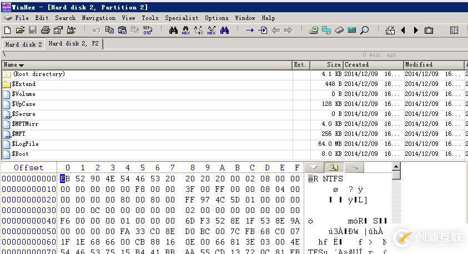
Task: Click the black left triangle toolbar icon
Action: (x=403, y=30)
